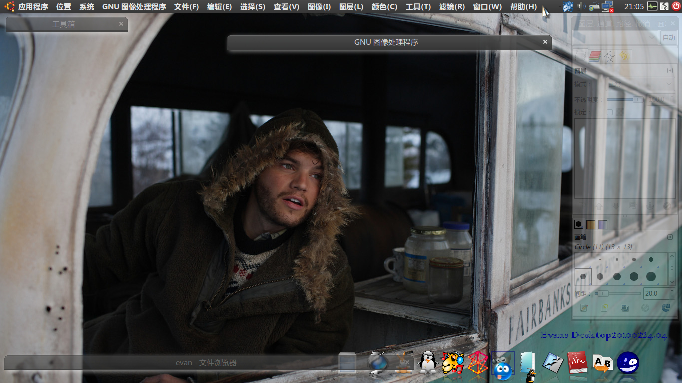Click the anchor layer icon
Image resolution: width=682 pixels, height=383 pixels.
(651, 205)
